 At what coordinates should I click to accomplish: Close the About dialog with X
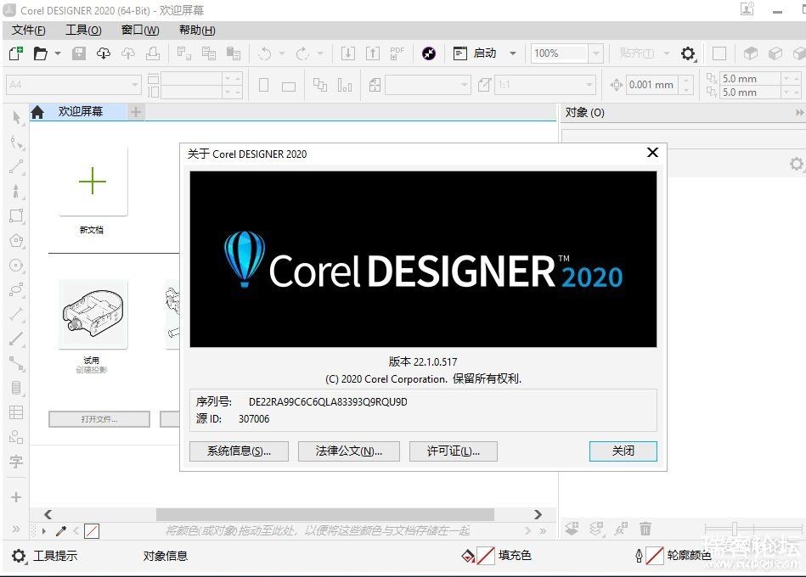[x=653, y=153]
